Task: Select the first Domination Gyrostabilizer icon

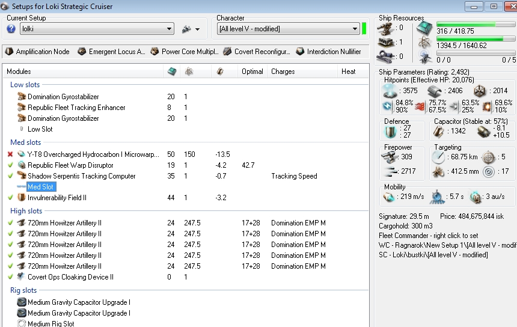Action: 22,97
